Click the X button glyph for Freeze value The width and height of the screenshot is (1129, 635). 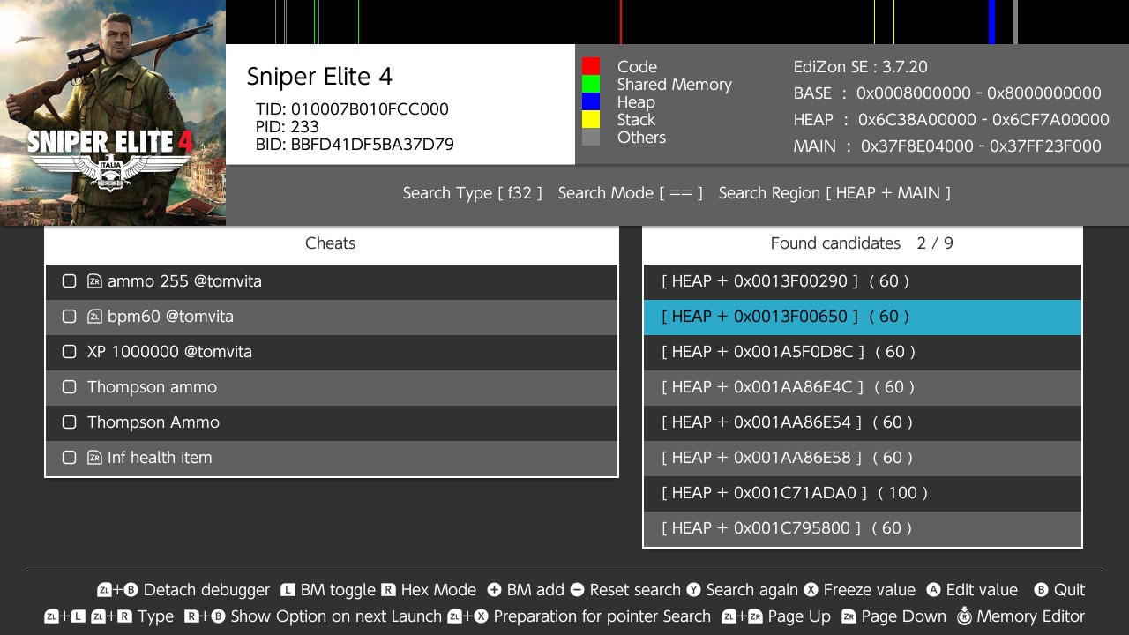[x=811, y=590]
